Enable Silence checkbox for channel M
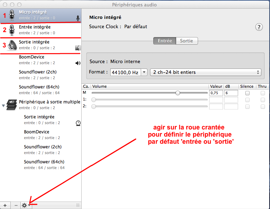Screen dimensions: 270x209 (x=247, y=93)
